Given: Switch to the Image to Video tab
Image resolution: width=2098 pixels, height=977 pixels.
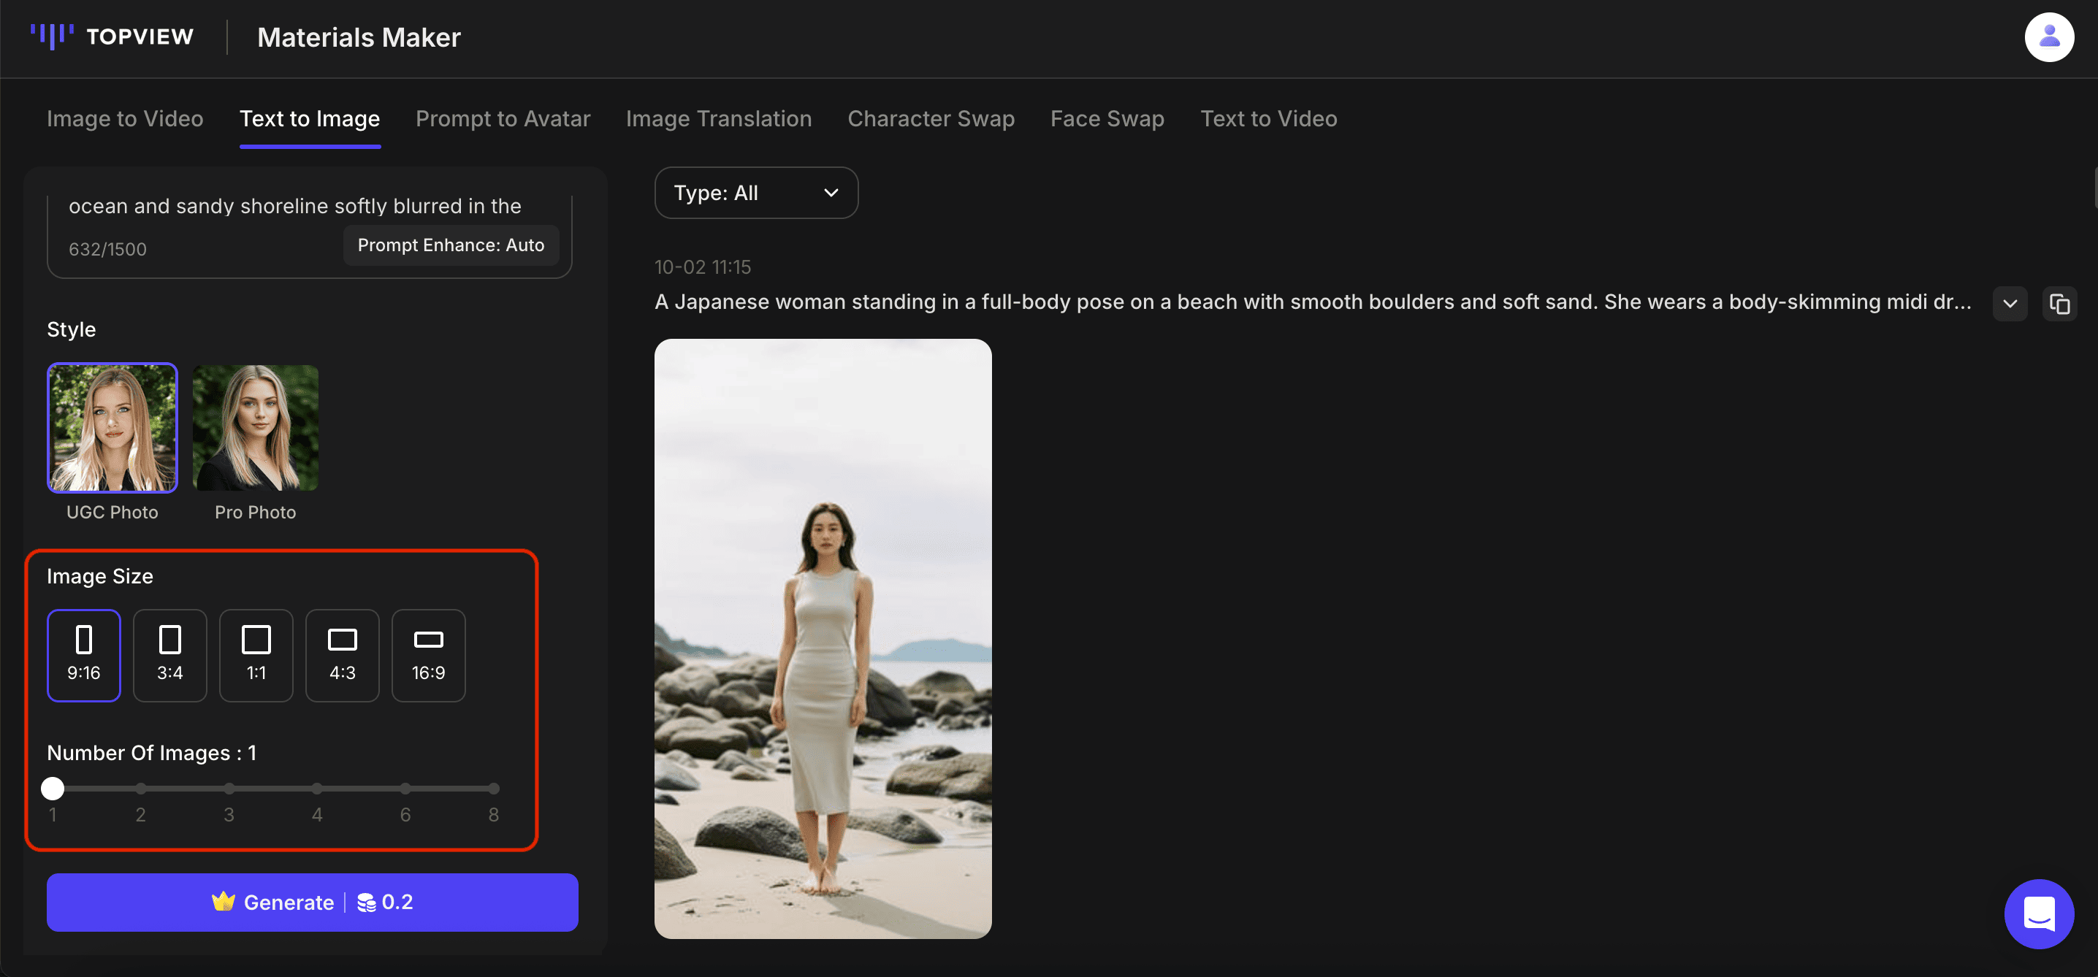Looking at the screenshot, I should coord(123,119).
